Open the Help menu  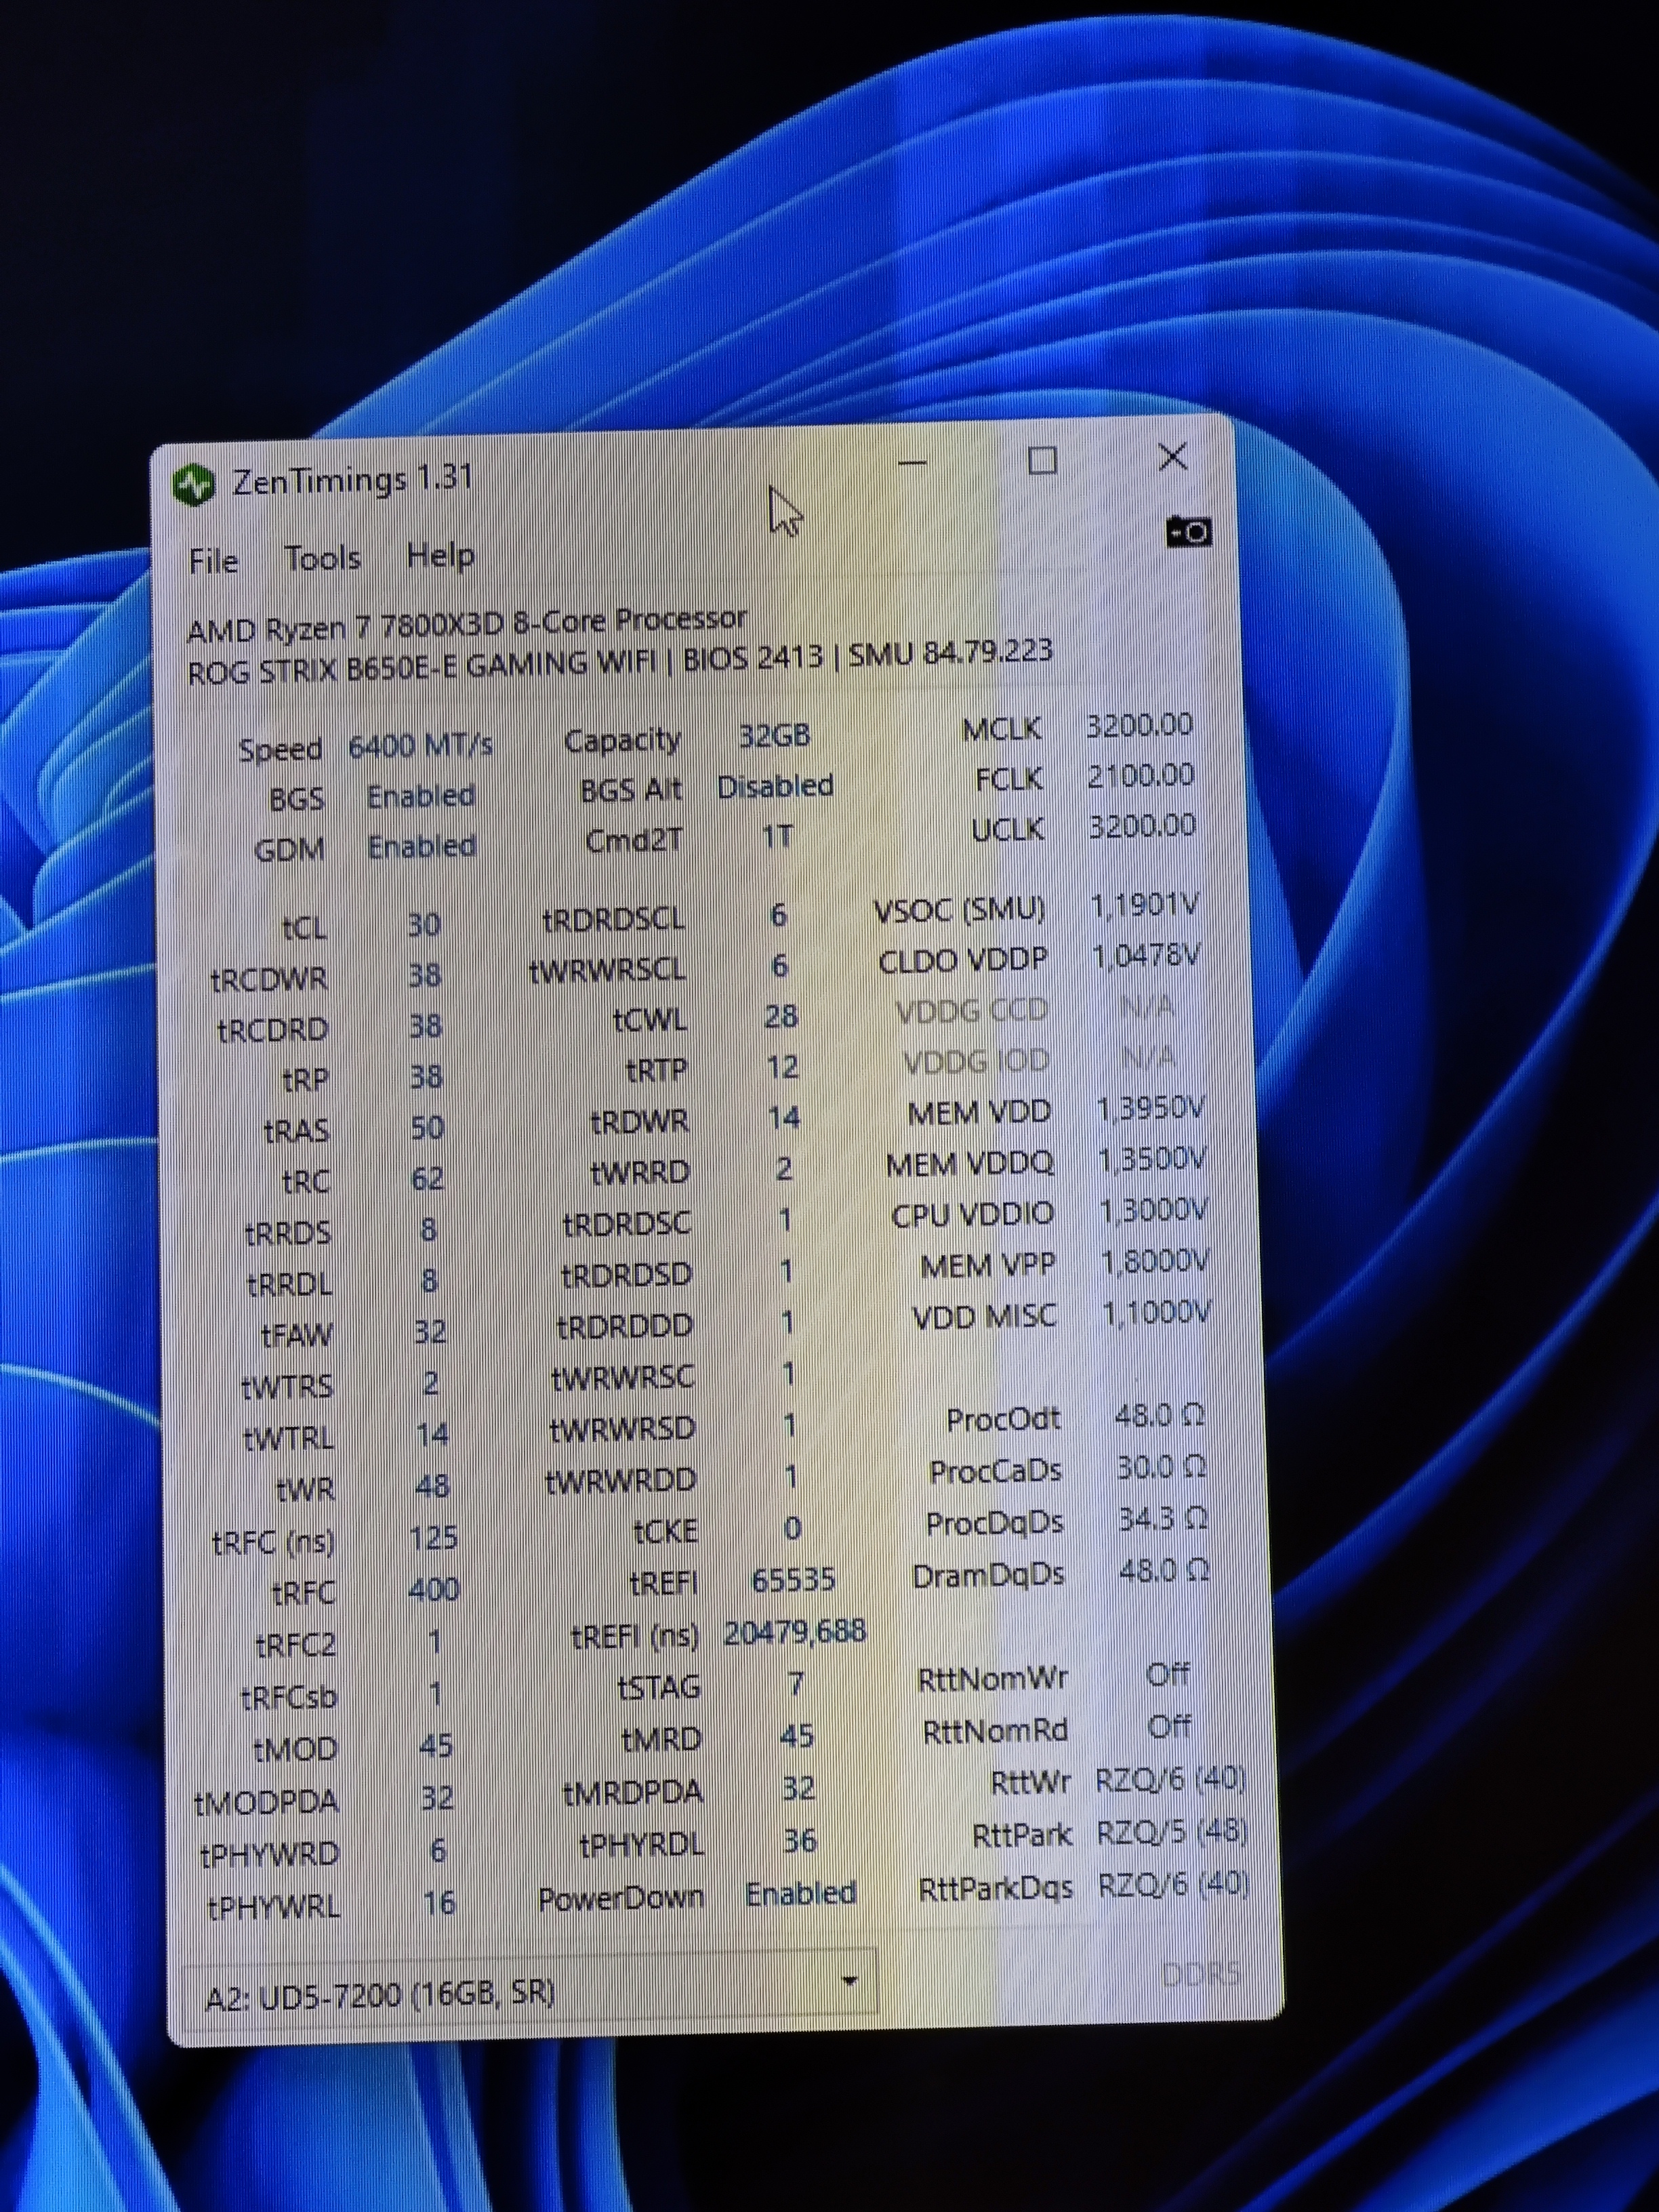pyautogui.click(x=440, y=555)
